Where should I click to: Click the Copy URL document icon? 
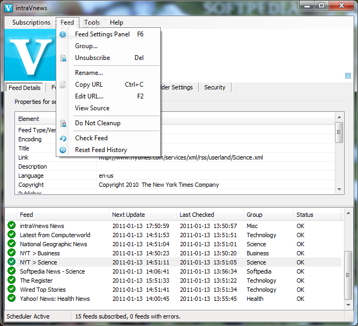tap(63, 85)
